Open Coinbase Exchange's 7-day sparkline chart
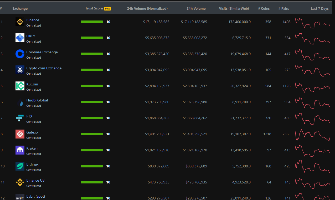335x200 pixels. (x=312, y=54)
